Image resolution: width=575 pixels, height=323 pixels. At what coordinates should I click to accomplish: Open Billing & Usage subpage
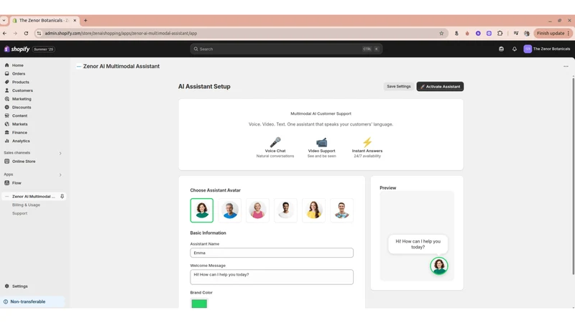pyautogui.click(x=26, y=205)
